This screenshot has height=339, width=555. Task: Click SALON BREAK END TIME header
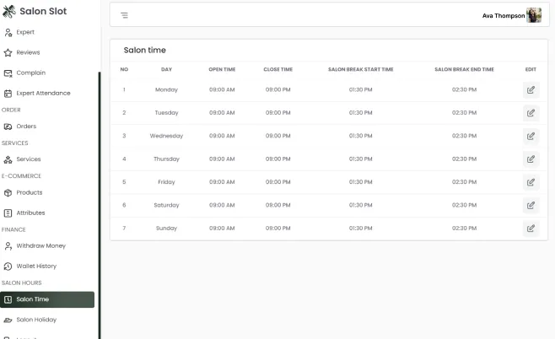[464, 69]
